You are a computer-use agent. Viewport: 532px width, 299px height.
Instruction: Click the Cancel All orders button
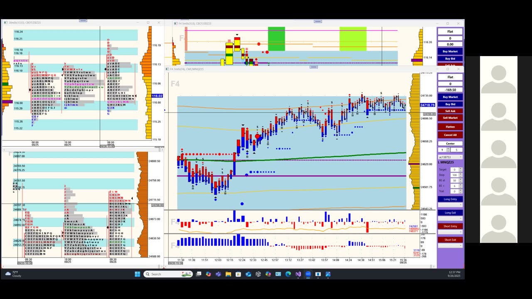tap(450, 135)
